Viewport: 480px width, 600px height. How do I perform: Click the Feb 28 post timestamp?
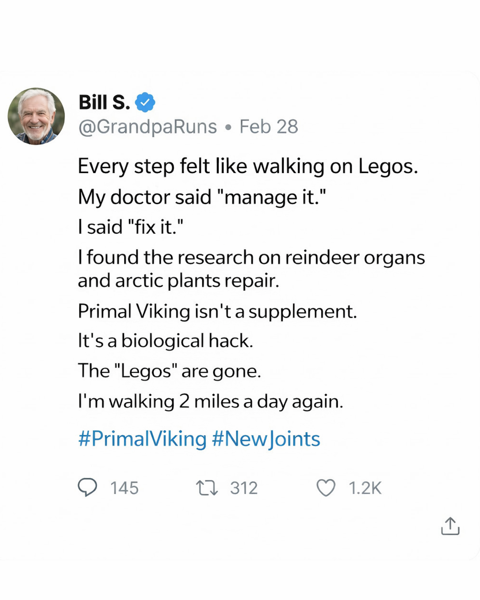268,127
